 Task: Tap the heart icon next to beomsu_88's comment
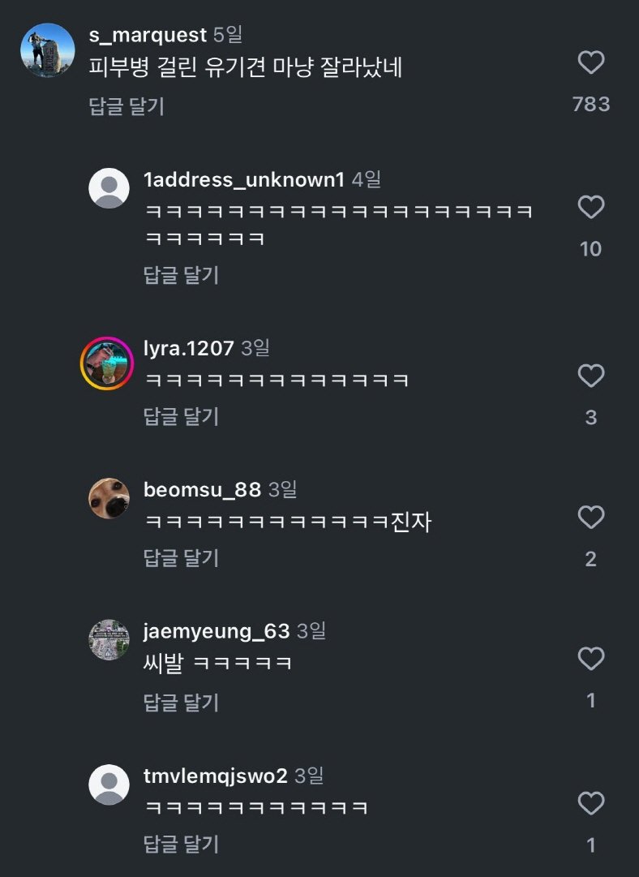[x=591, y=517]
